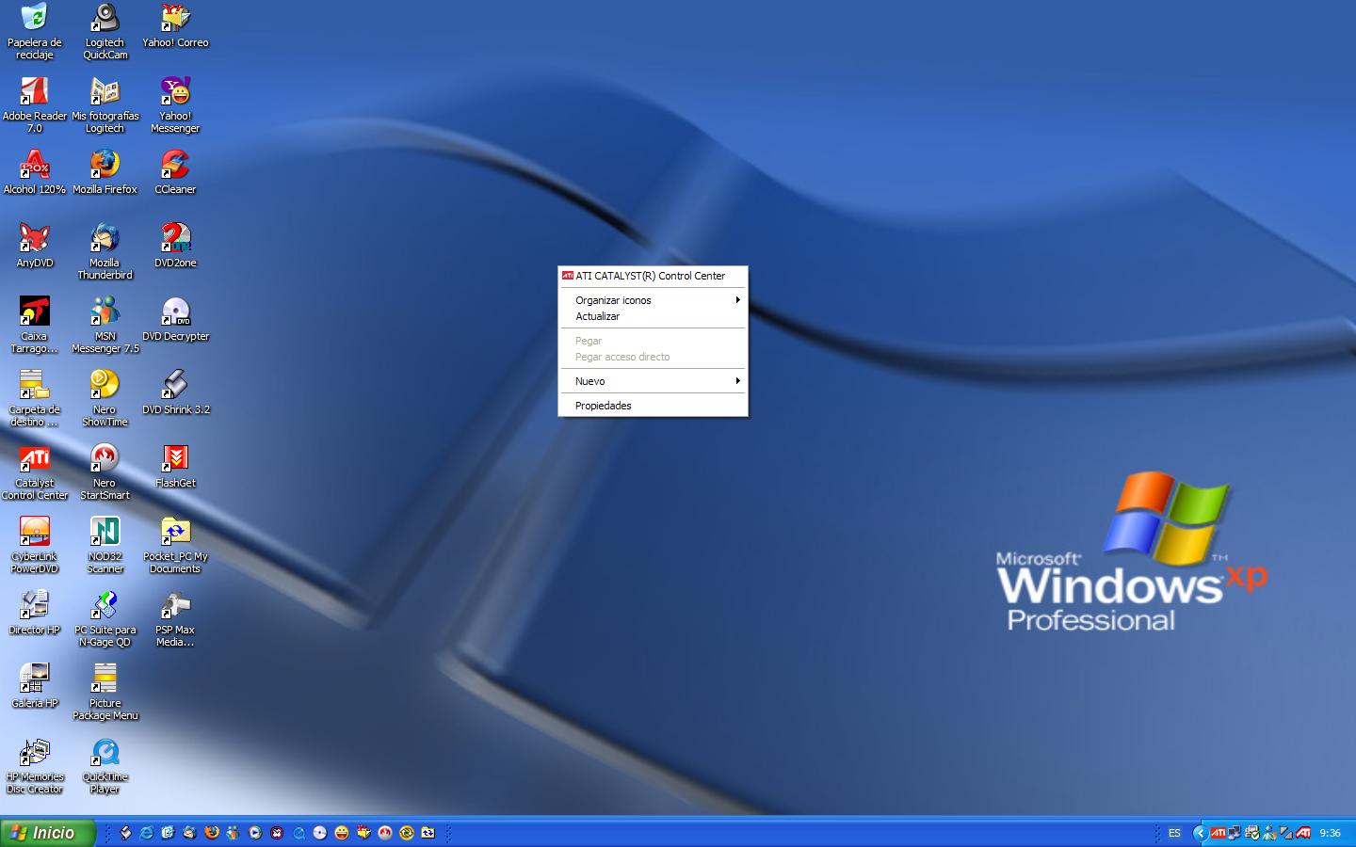Select the DVD Shrink 3.2 shortcut
The width and height of the screenshot is (1356, 847).
175,386
